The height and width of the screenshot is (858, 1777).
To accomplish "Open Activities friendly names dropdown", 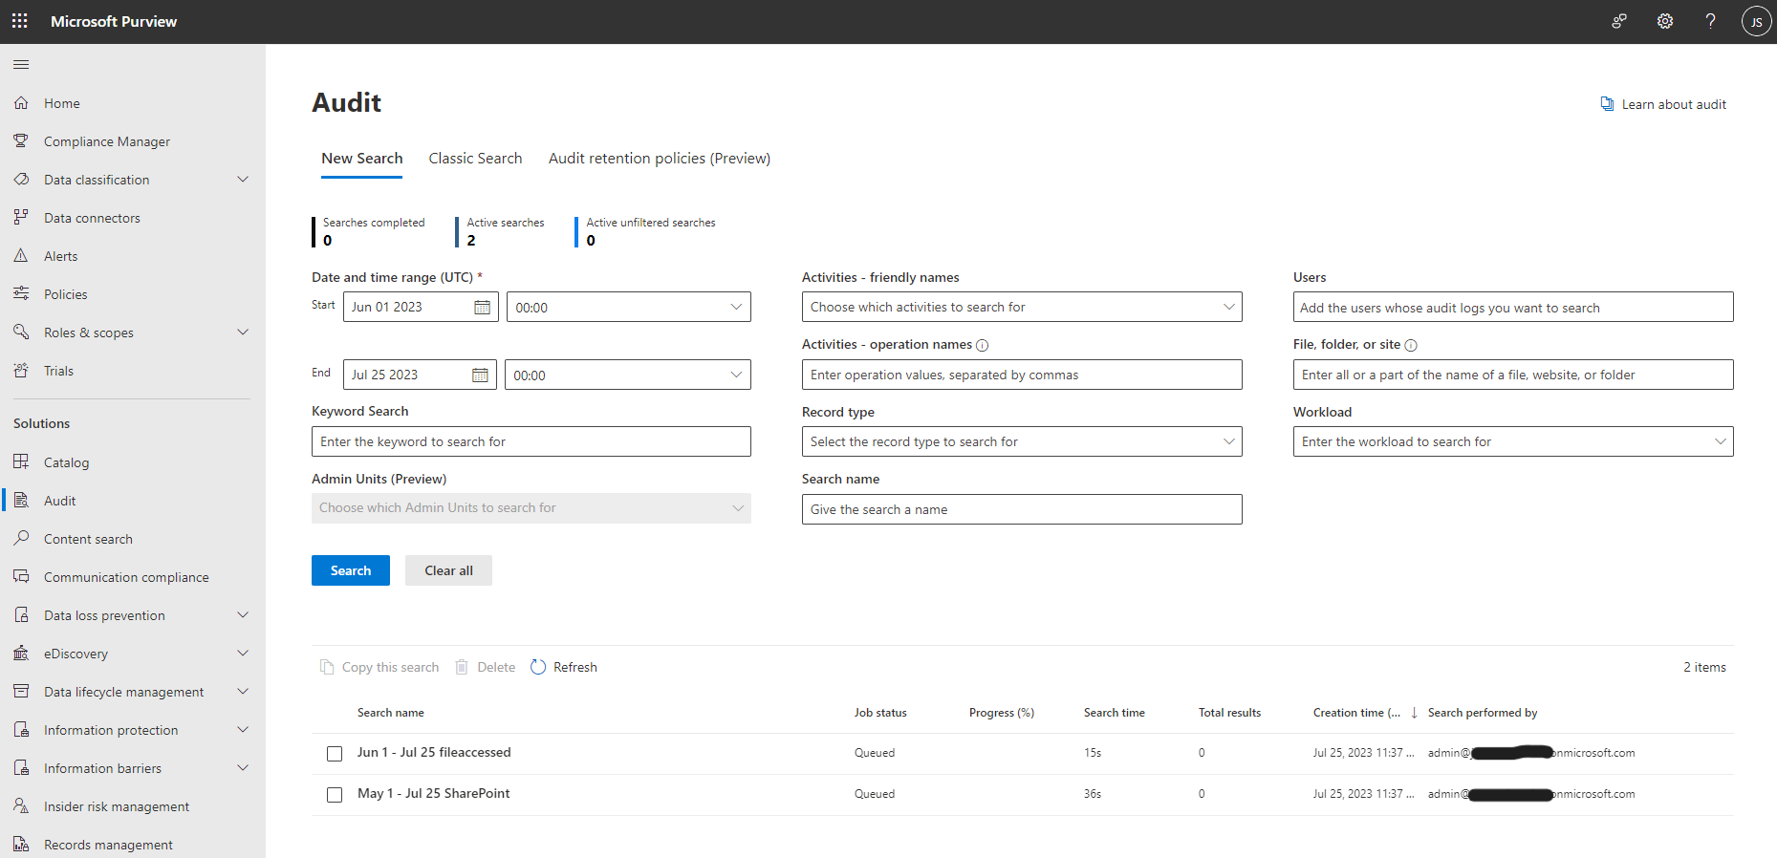I will click(x=1022, y=307).
